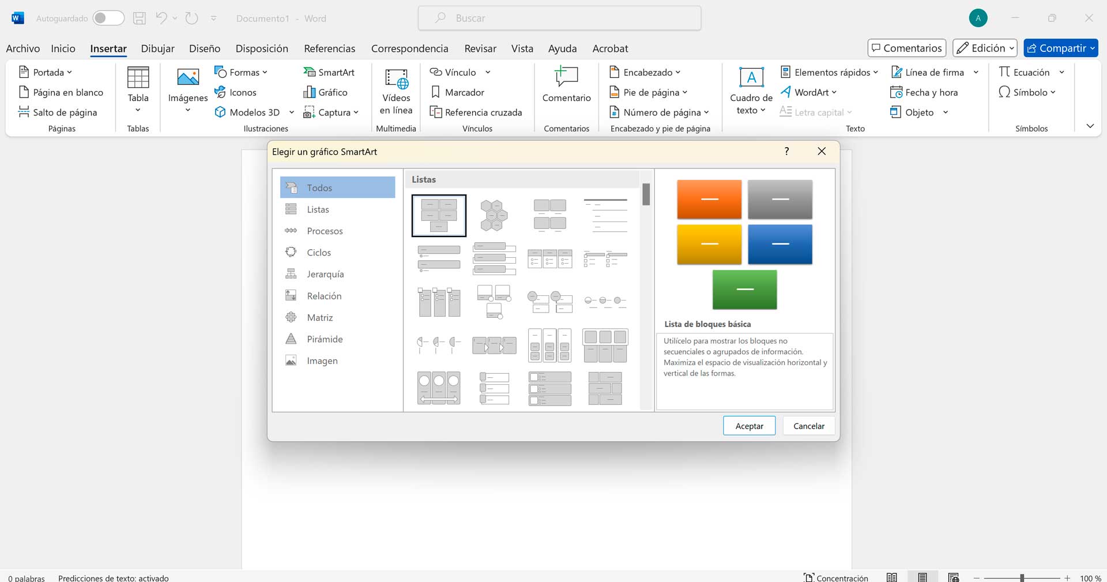Insert a Gráfico chart
The width and height of the screenshot is (1107, 582).
[325, 92]
